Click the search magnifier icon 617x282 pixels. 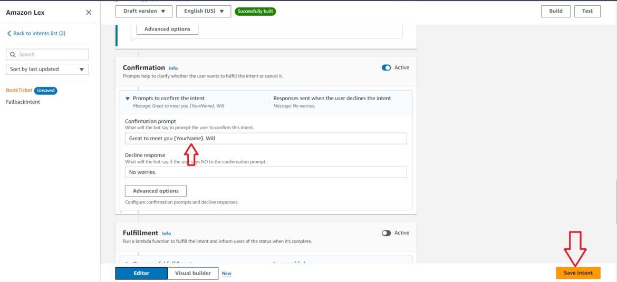click(13, 54)
